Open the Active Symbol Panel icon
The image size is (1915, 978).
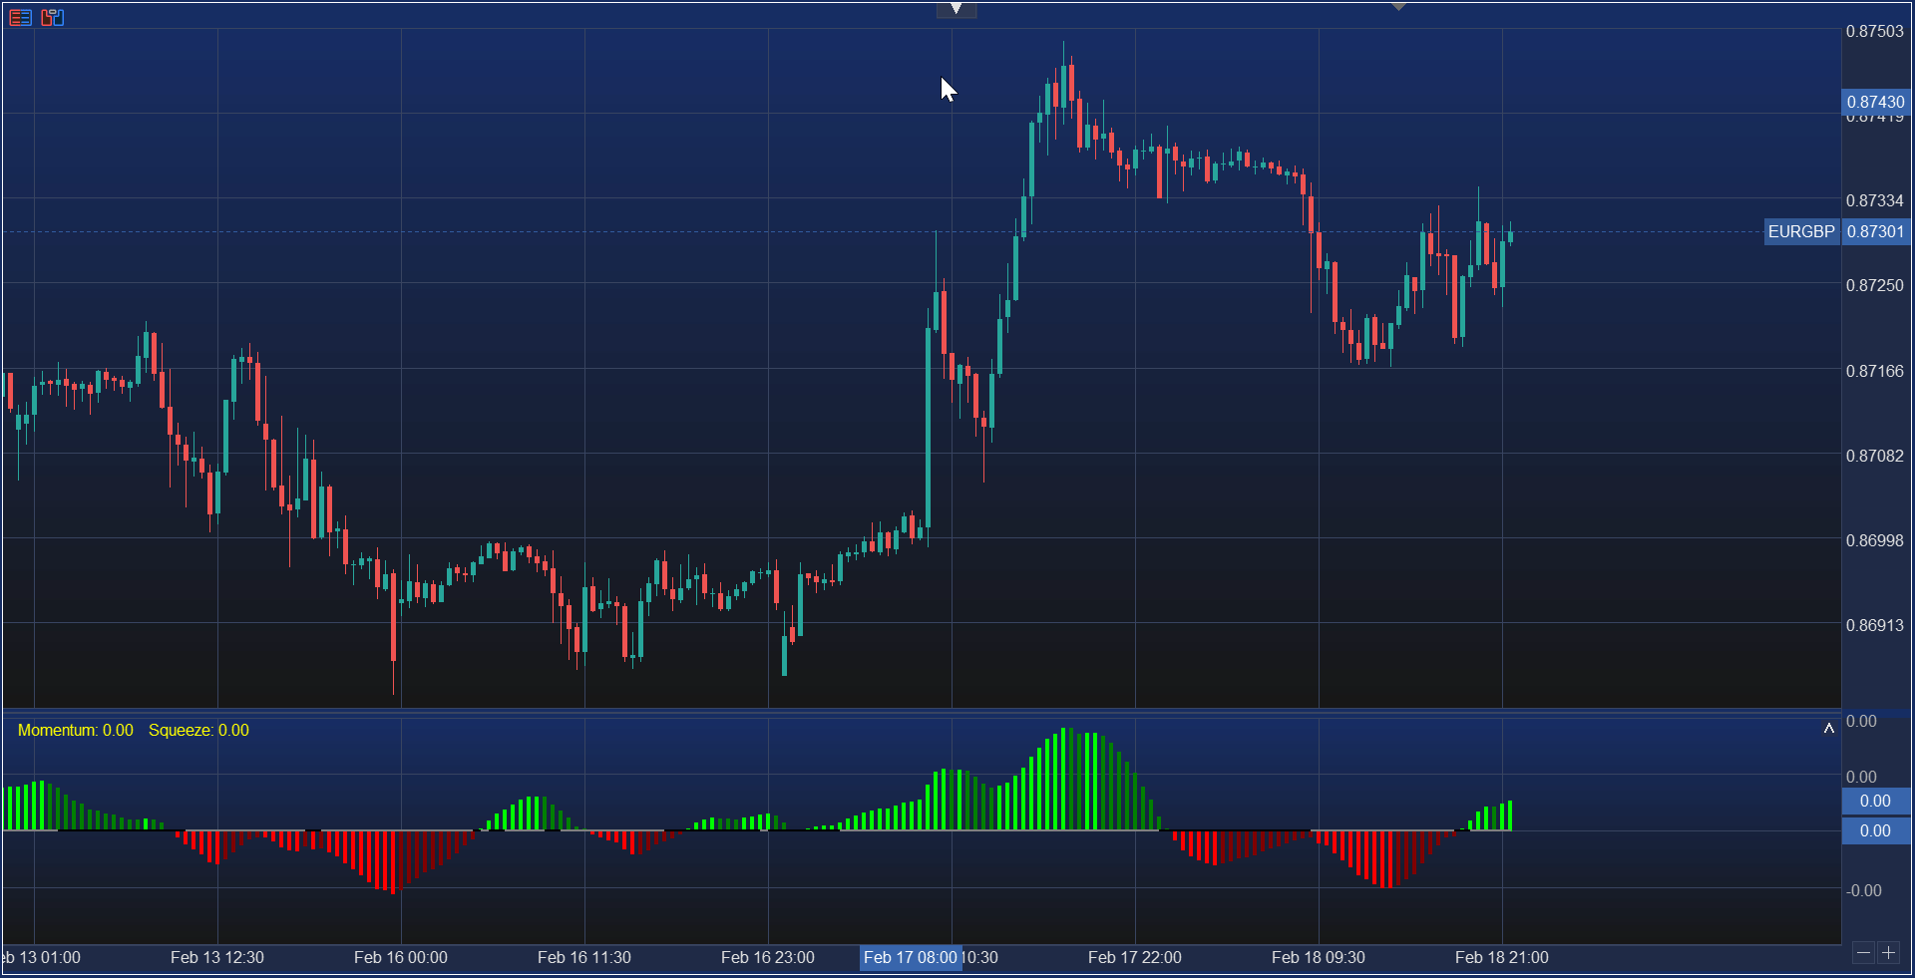(21, 17)
